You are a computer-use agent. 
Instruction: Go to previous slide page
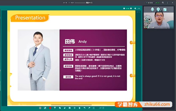tap(94, 108)
